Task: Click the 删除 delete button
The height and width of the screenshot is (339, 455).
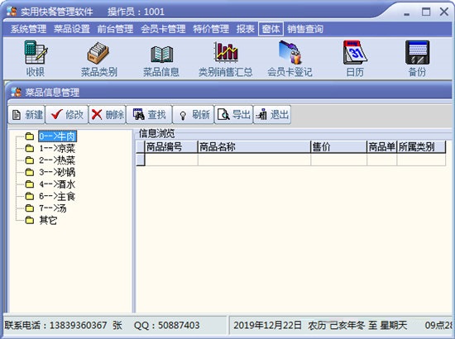Action: click(x=108, y=115)
